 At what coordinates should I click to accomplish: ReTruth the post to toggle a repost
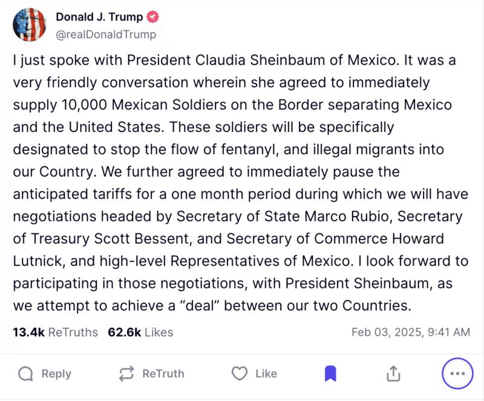(126, 374)
